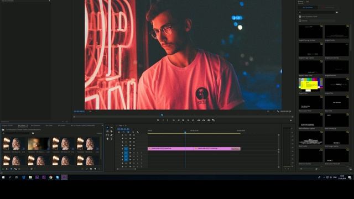
Task: Select the Selection arrow tool
Action: pyautogui.click(x=107, y=128)
